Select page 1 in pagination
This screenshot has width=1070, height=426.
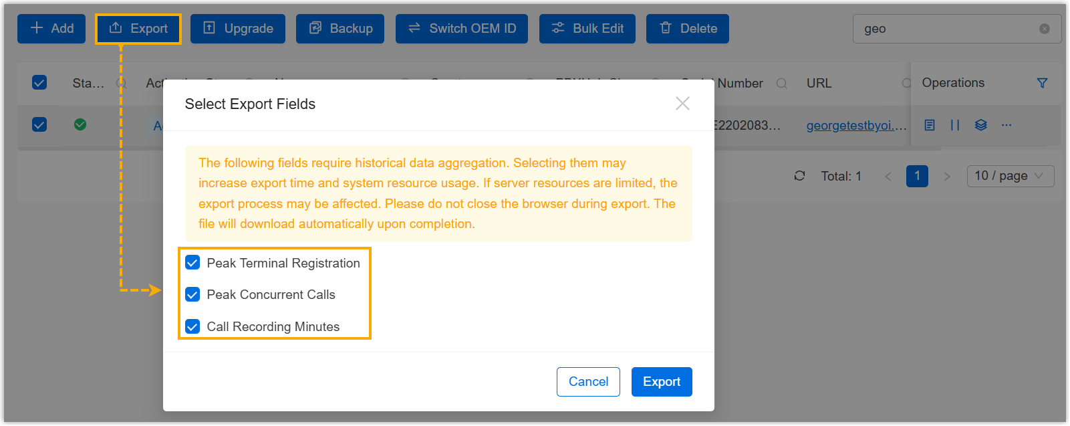[x=917, y=176]
